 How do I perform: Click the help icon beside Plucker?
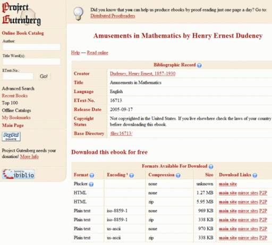pyautogui.click(x=91, y=184)
